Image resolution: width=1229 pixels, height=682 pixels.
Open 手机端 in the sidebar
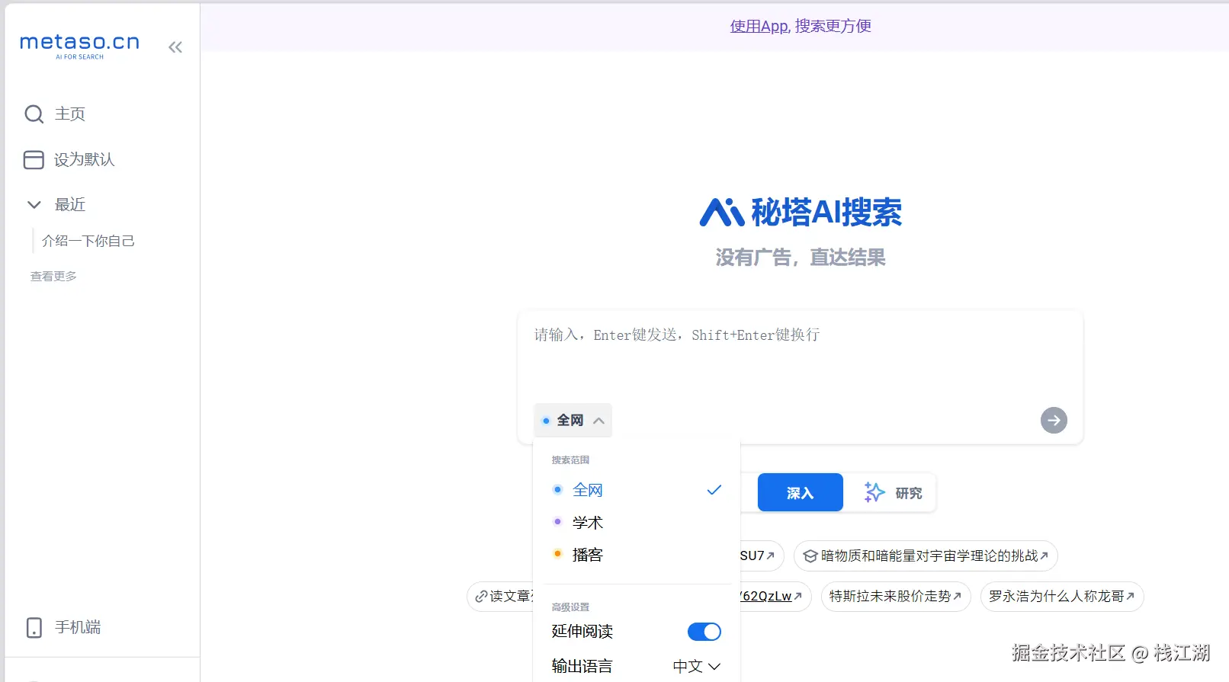click(x=78, y=627)
